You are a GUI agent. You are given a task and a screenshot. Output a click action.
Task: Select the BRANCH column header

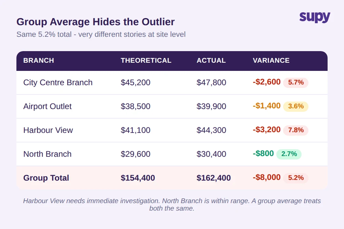tap(39, 60)
